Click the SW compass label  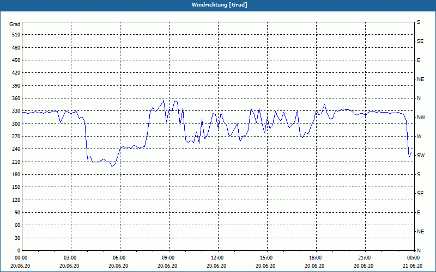pyautogui.click(x=421, y=156)
